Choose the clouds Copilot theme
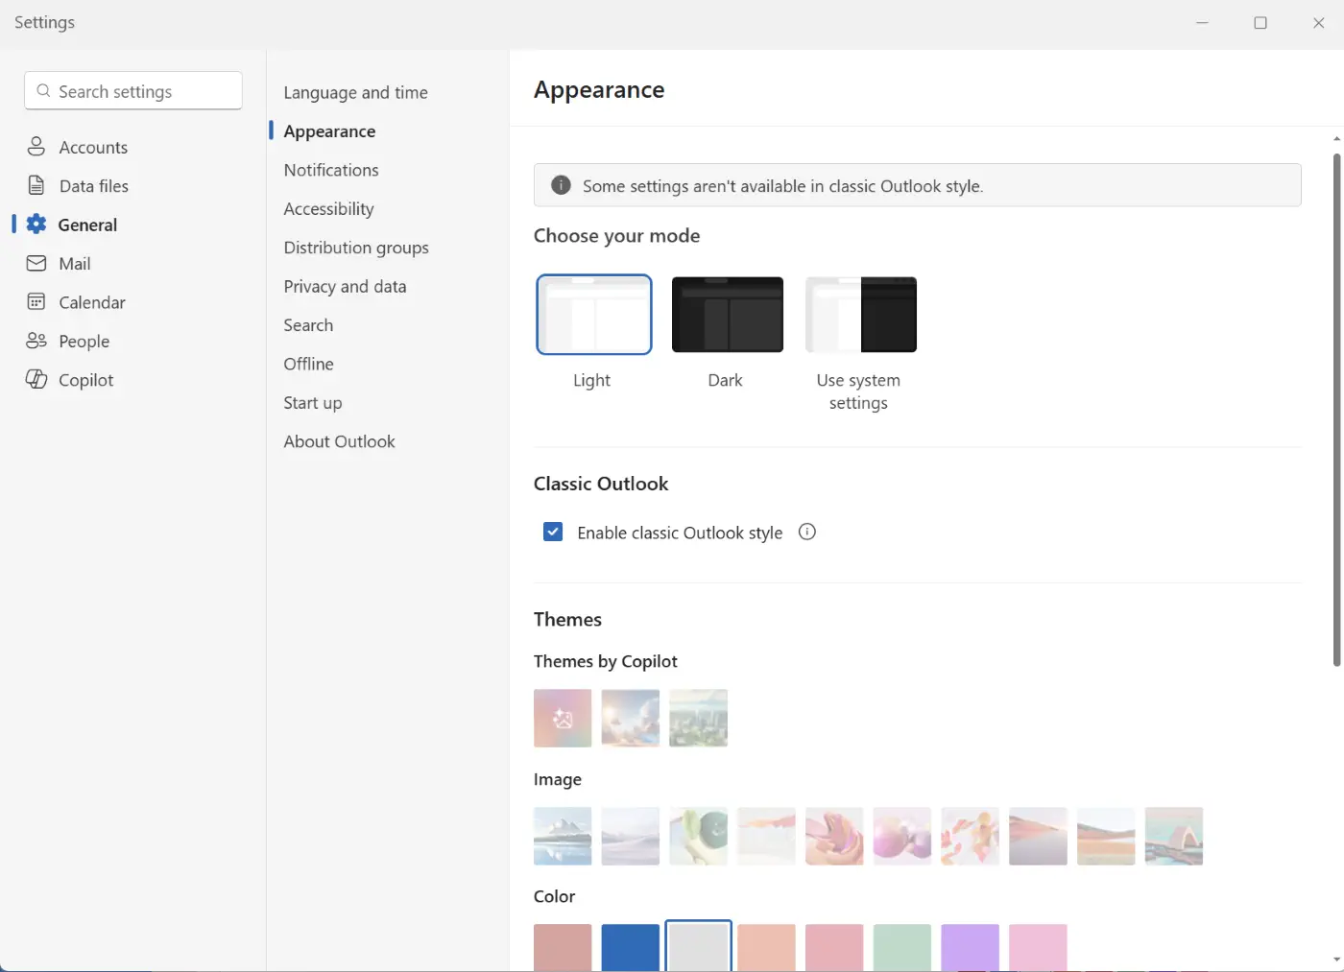The width and height of the screenshot is (1344, 972). point(631,718)
